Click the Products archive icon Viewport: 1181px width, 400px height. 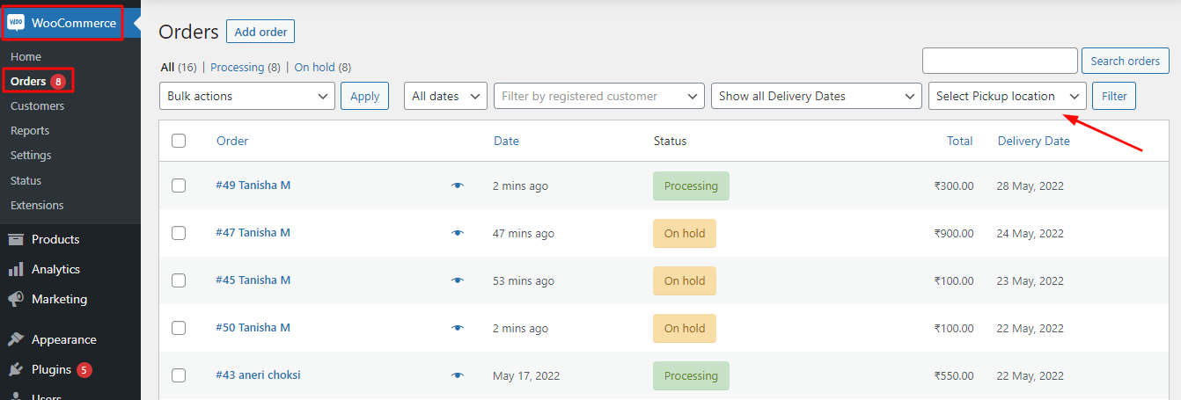(x=16, y=240)
